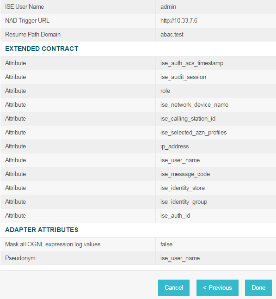Image resolution: width=276 pixels, height=299 pixels.
Task: Select the ise_auth_acs_timestamp attribute row
Action: click(x=138, y=63)
